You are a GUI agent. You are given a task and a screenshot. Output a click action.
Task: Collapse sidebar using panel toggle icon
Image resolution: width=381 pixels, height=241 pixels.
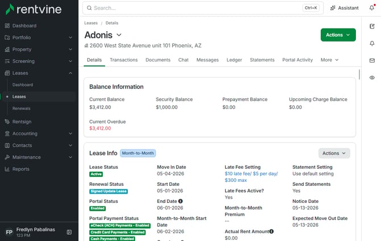coord(69,232)
